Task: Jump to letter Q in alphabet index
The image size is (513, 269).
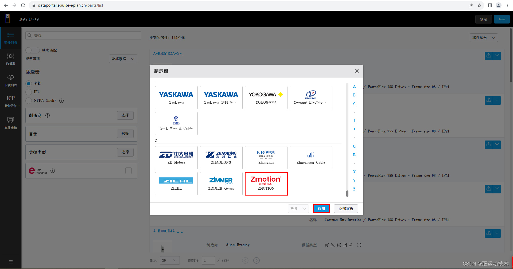Action: coord(354,146)
